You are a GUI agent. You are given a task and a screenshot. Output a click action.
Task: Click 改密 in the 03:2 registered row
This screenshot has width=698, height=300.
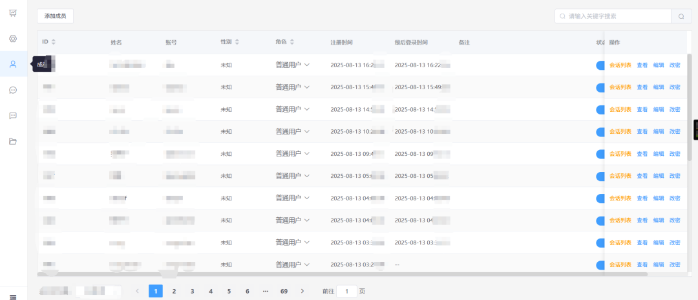coord(674,264)
